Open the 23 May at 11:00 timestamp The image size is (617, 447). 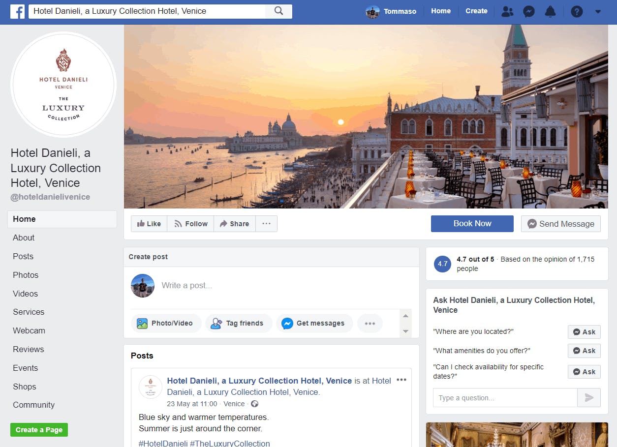[192, 404]
